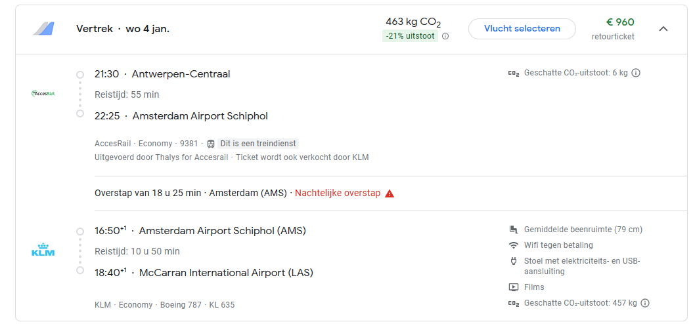This screenshot has height=324, width=693.
Task: Open info icon for 457 kg CO₂ estimate
Action: tap(645, 303)
